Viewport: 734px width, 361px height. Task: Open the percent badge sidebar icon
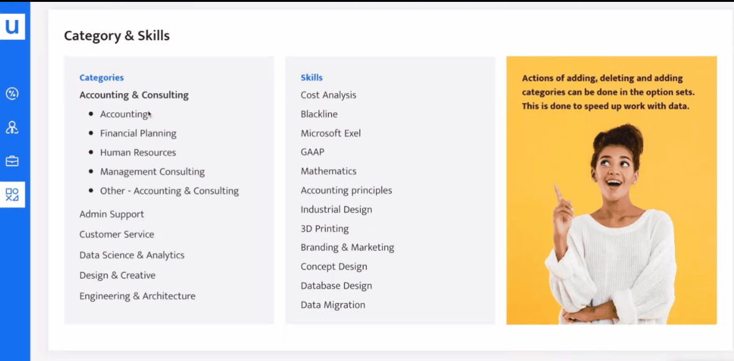12,94
